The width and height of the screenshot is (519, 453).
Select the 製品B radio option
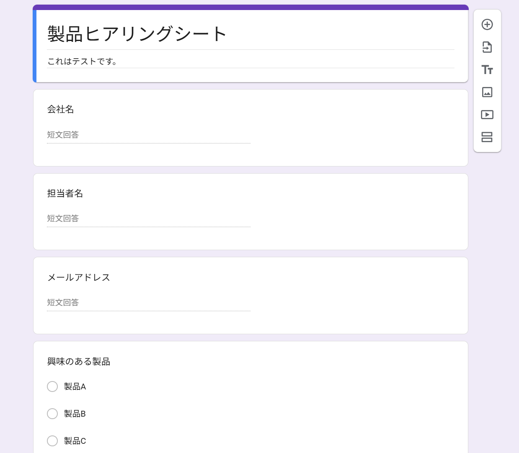point(52,414)
